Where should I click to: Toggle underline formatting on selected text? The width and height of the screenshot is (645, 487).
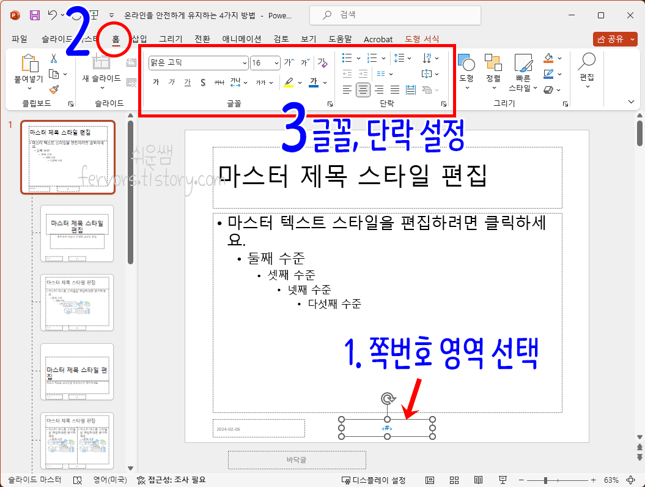188,81
